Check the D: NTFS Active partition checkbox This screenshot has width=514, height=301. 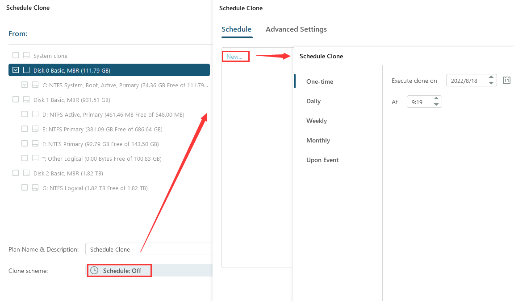click(25, 114)
